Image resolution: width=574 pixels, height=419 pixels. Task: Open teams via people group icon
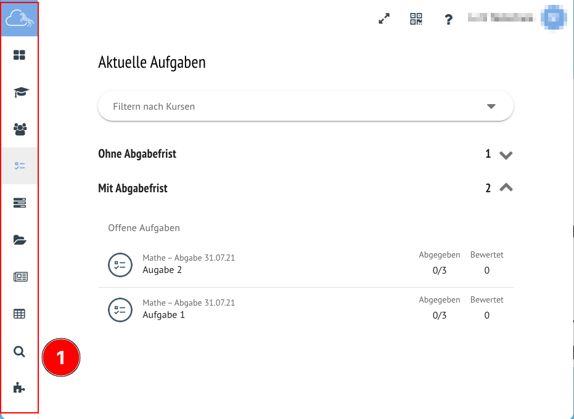click(20, 129)
